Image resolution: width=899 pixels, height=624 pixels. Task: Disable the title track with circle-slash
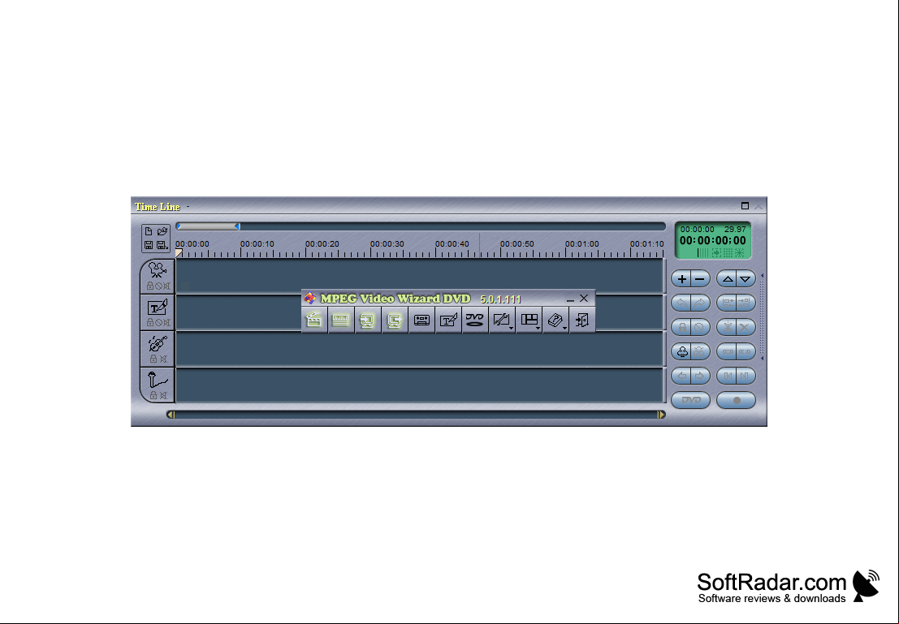click(x=158, y=322)
